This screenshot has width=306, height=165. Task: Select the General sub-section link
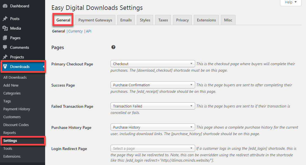pos(58,31)
